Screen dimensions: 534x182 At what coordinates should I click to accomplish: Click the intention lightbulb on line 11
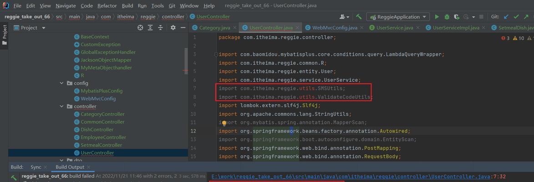[x=224, y=123]
